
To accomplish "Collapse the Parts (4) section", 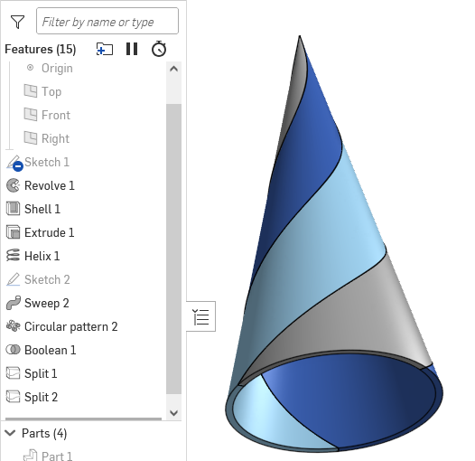I will (10, 433).
